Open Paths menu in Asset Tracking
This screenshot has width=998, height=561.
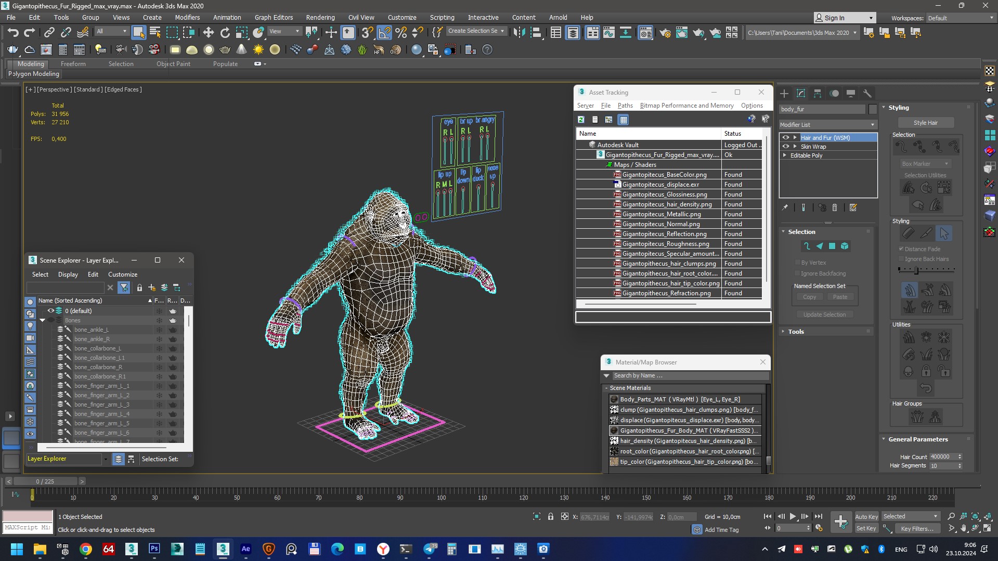coord(625,105)
